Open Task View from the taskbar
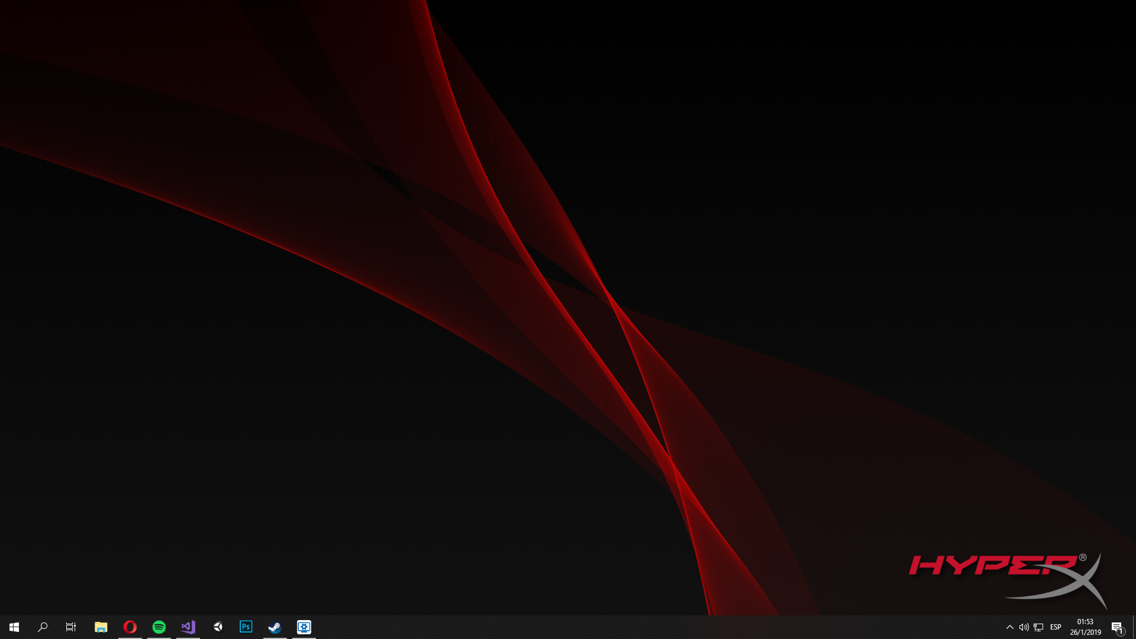 click(x=71, y=627)
